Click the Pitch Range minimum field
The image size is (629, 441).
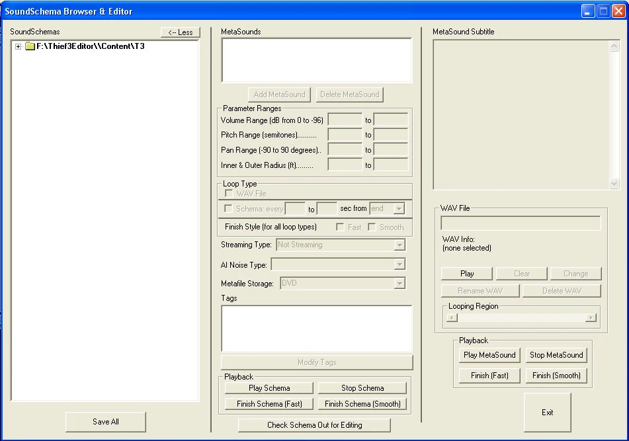click(345, 135)
